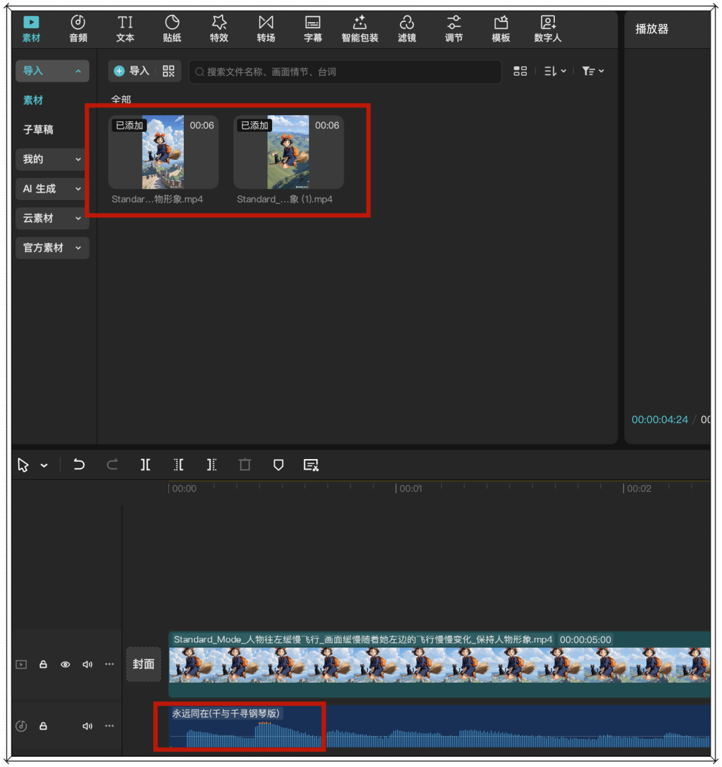
Task: Select 素材 in the left sidebar
Action: pos(33,100)
